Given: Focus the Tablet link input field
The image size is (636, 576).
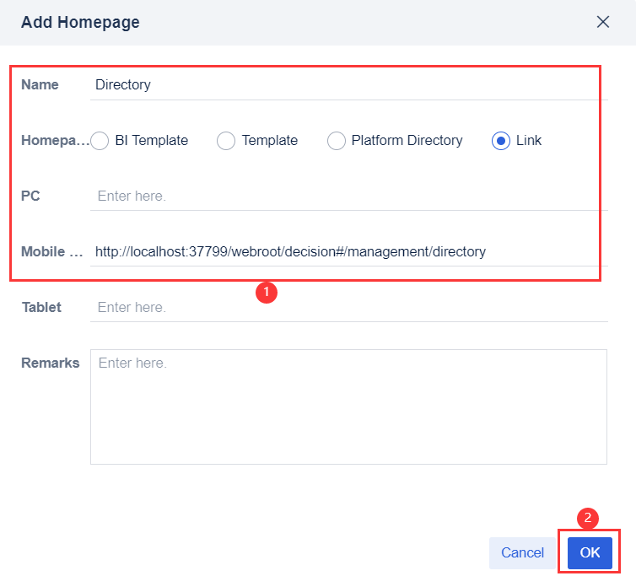Looking at the screenshot, I should coord(349,307).
